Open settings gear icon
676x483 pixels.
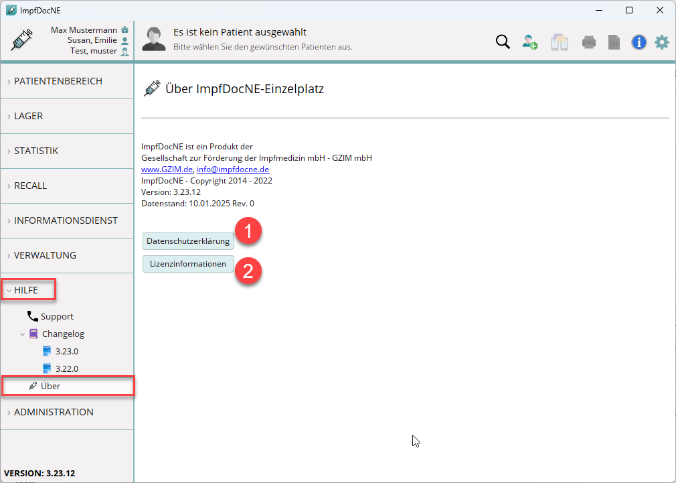[662, 42]
